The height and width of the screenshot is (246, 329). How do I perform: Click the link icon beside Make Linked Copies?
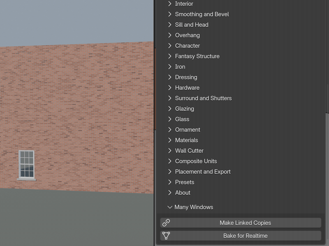tap(166, 223)
